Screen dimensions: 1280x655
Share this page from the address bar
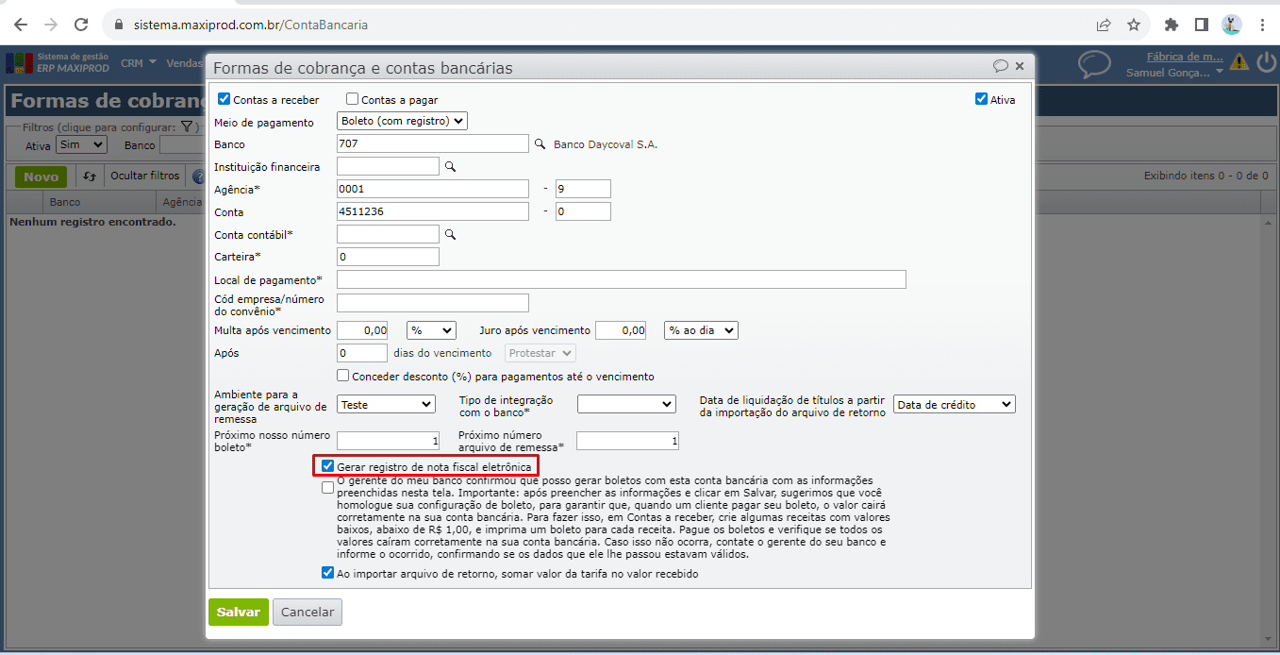click(1104, 25)
